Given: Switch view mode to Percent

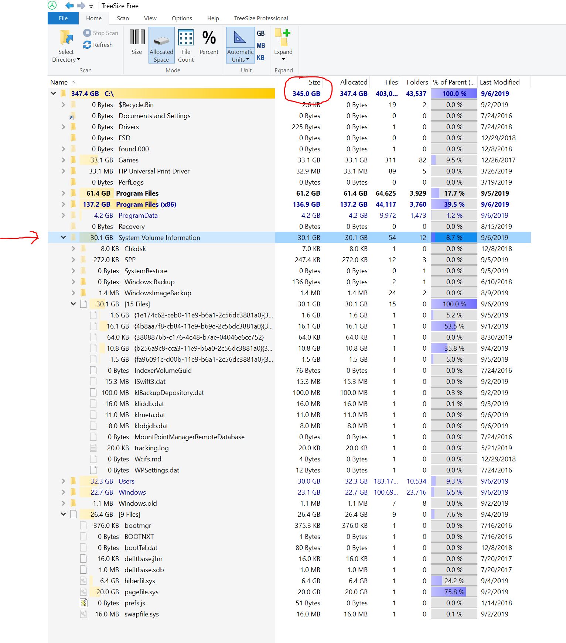Looking at the screenshot, I should (209, 42).
